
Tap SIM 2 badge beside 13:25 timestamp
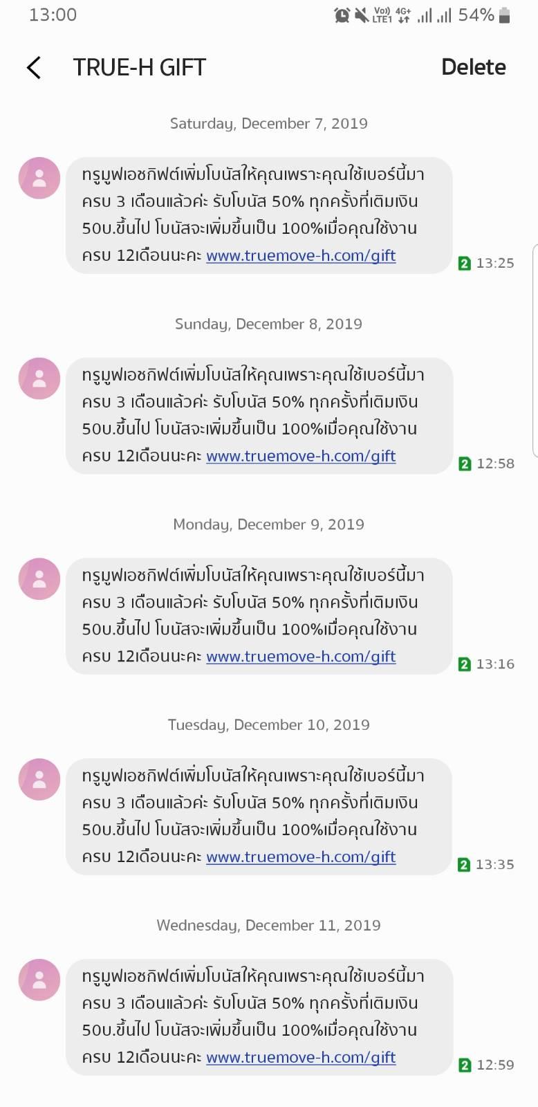click(465, 264)
